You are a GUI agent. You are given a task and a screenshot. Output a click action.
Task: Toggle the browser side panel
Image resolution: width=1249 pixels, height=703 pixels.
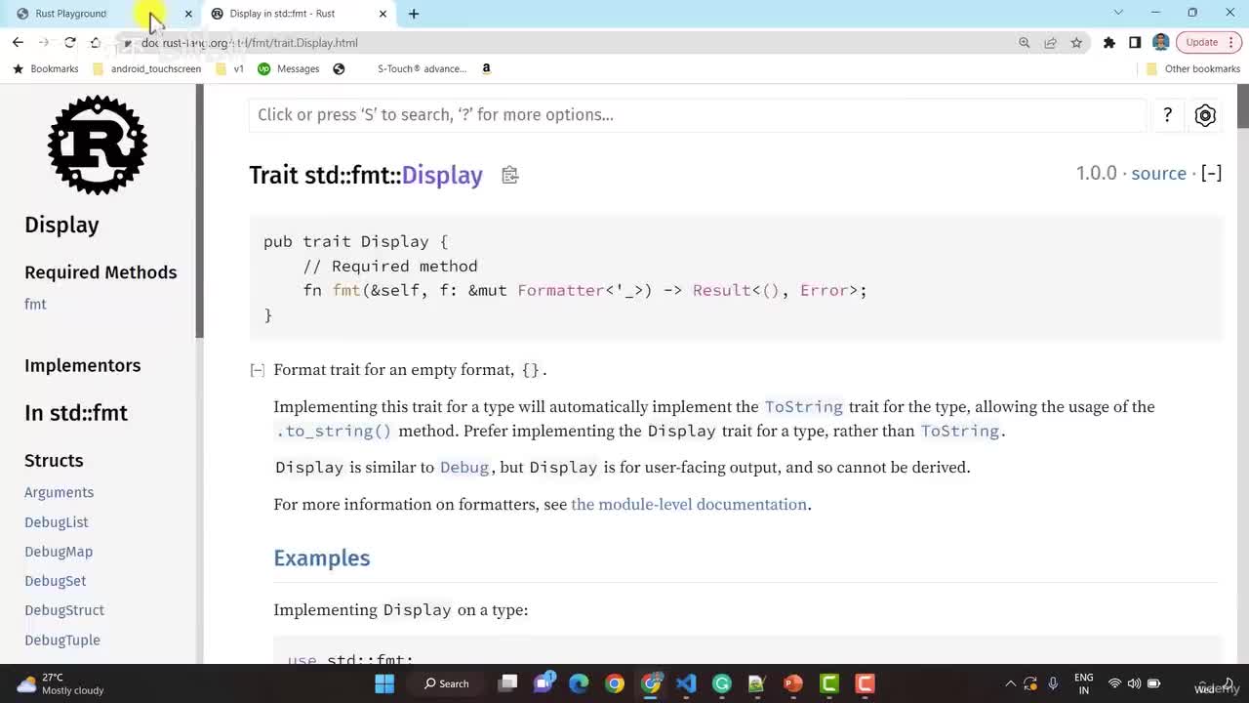pos(1135,43)
